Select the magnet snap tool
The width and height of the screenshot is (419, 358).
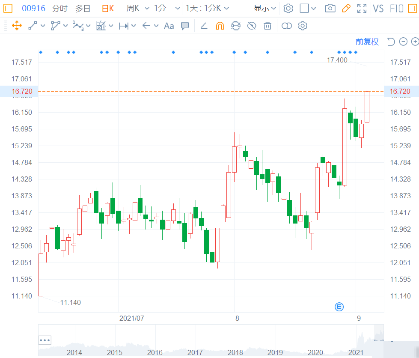[x=220, y=26]
